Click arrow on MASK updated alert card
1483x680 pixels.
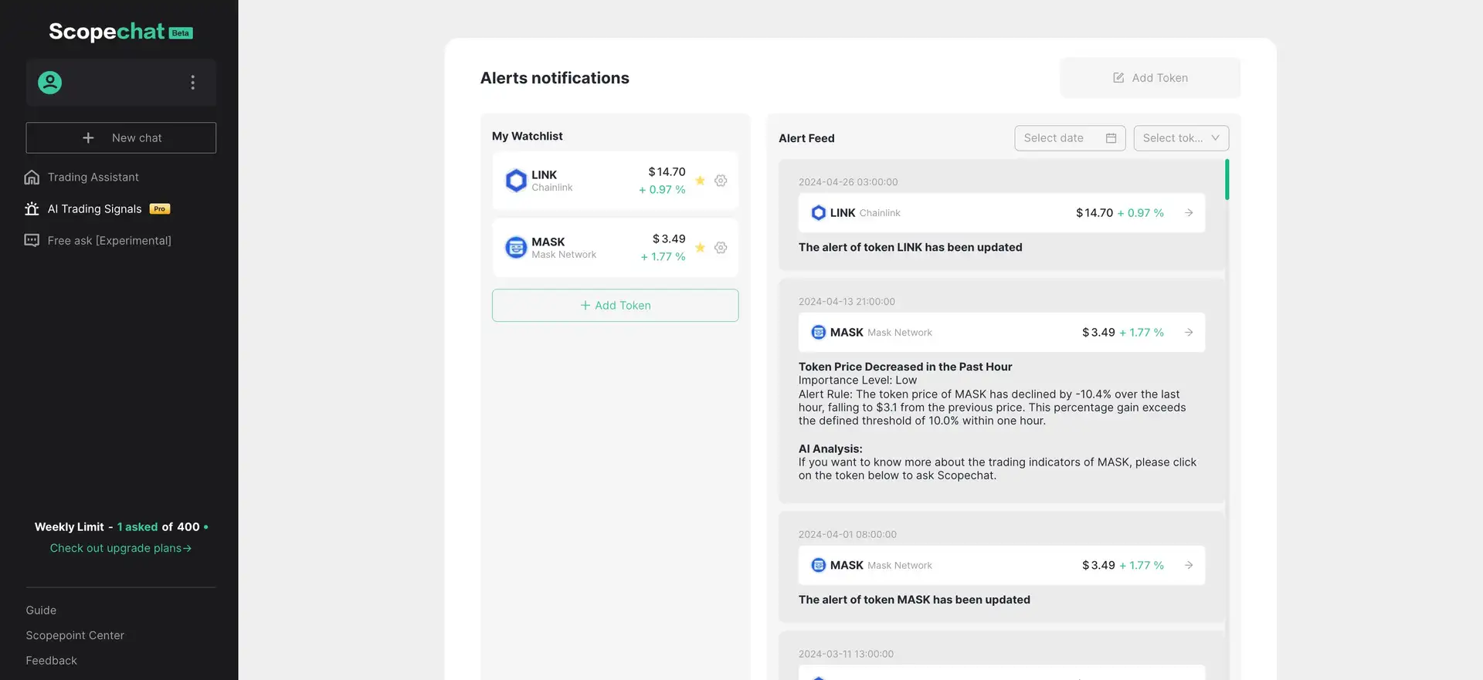(x=1189, y=566)
